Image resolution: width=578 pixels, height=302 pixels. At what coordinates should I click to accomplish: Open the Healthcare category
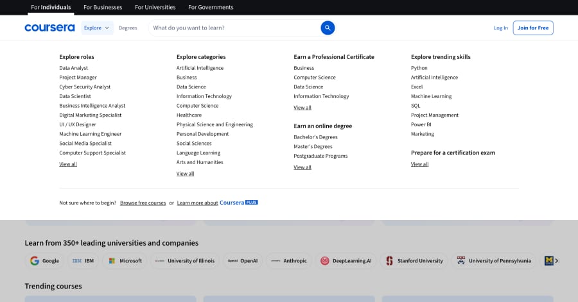tap(189, 115)
